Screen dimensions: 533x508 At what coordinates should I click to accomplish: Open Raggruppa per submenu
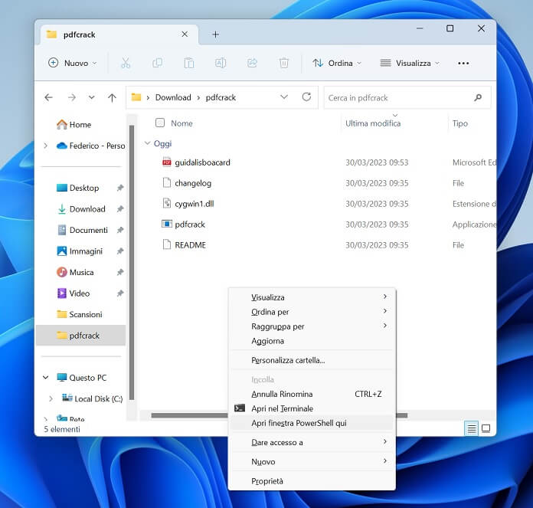[x=312, y=326]
